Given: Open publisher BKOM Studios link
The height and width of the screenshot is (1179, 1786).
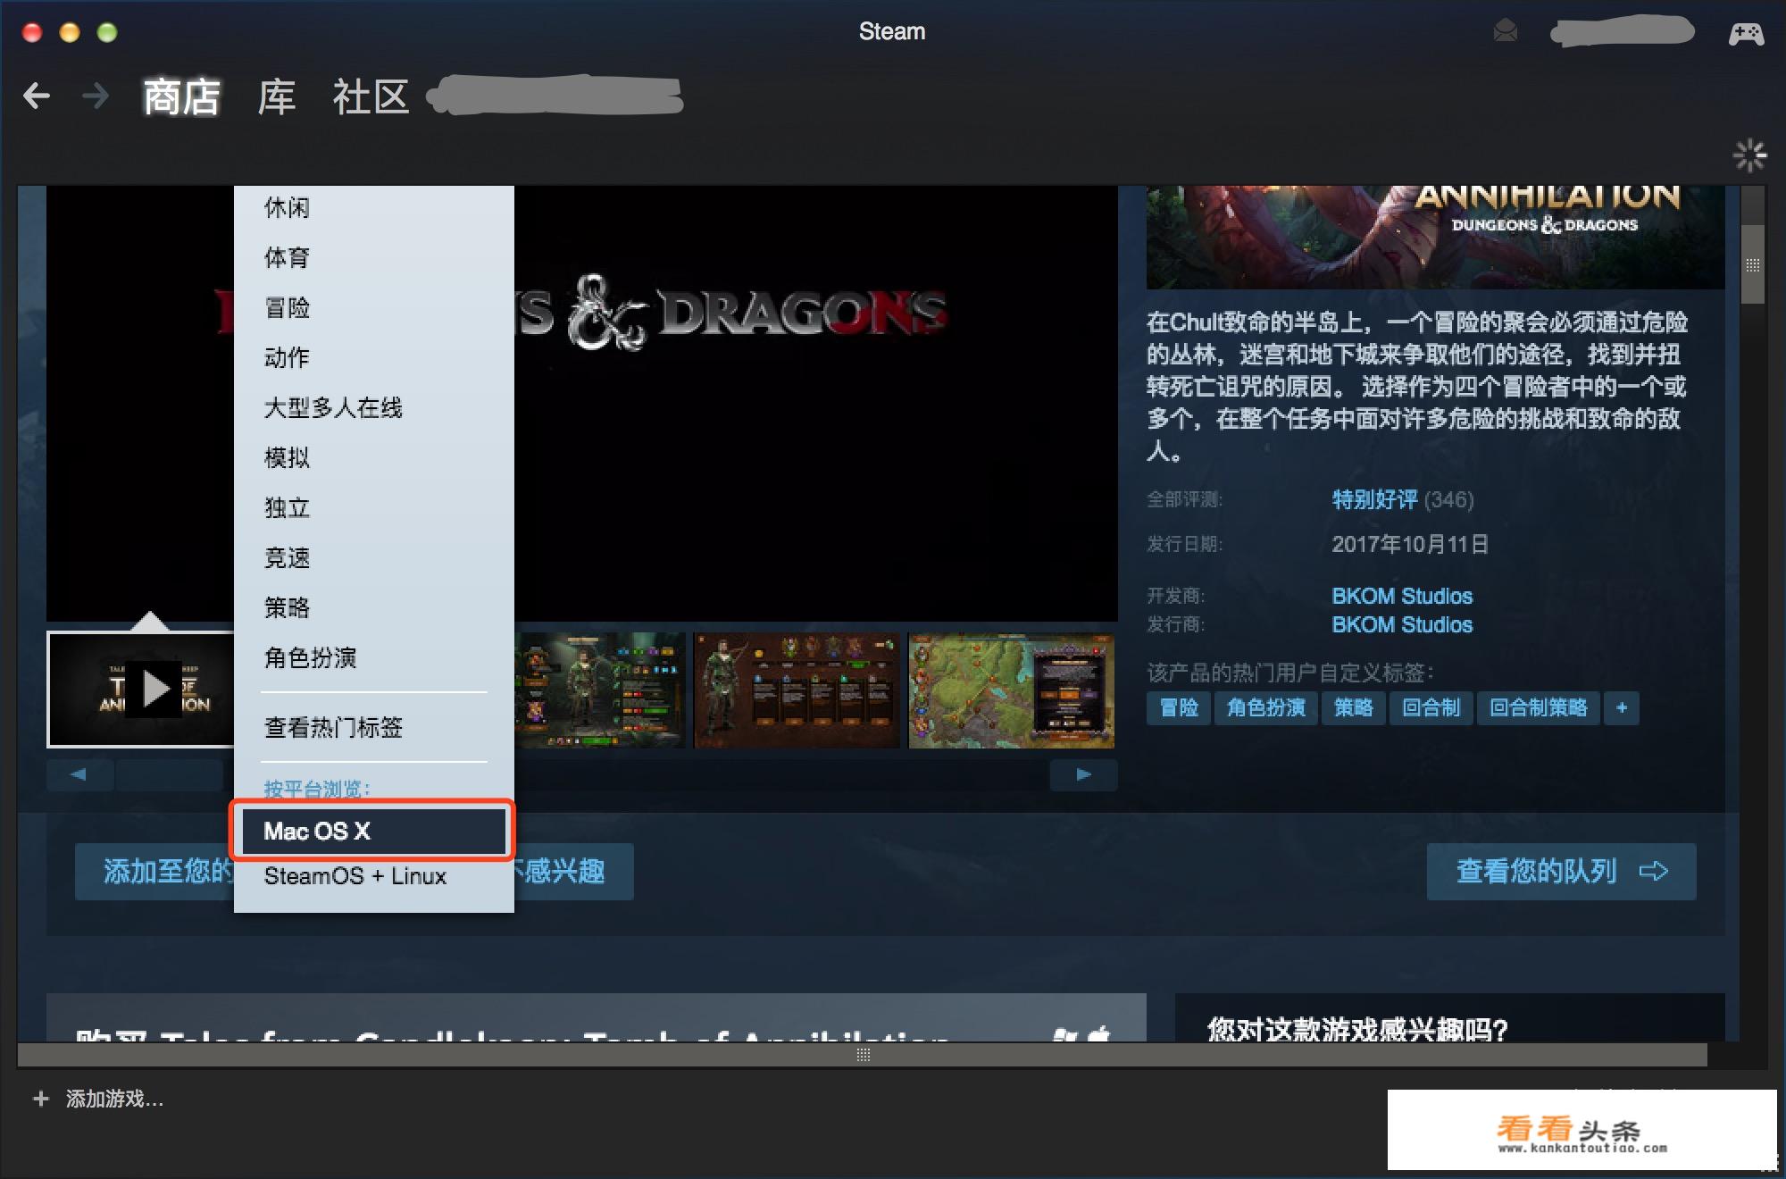Looking at the screenshot, I should [1402, 624].
